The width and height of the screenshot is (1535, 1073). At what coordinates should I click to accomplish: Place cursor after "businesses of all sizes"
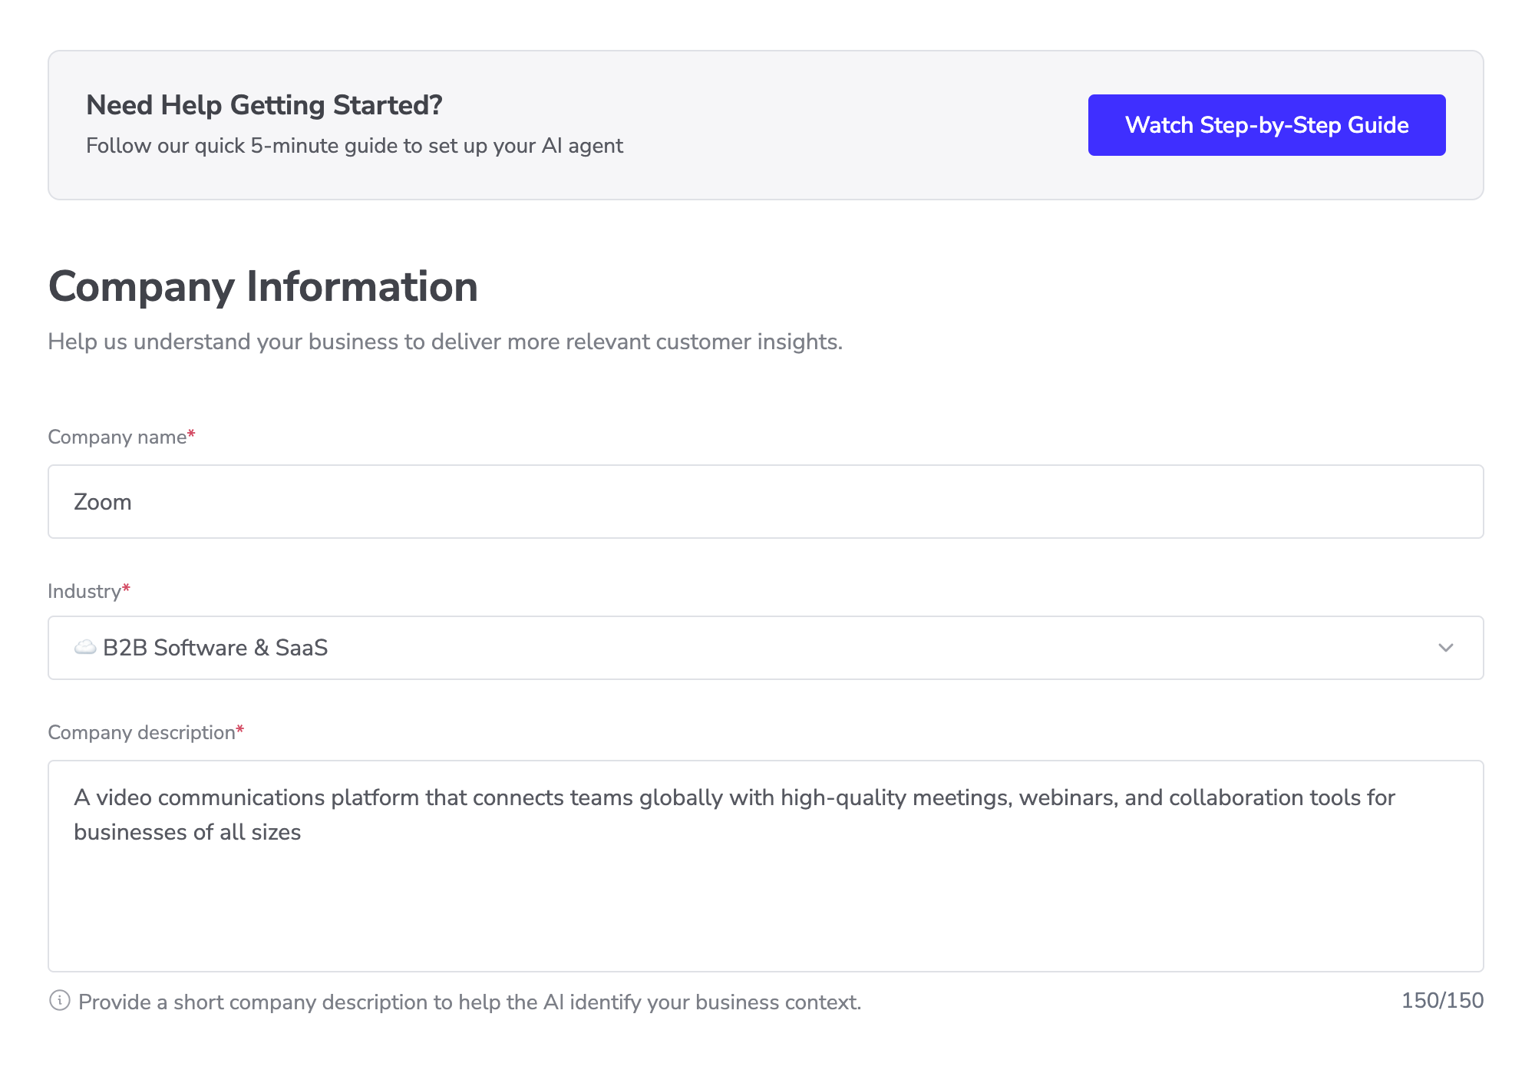click(301, 831)
